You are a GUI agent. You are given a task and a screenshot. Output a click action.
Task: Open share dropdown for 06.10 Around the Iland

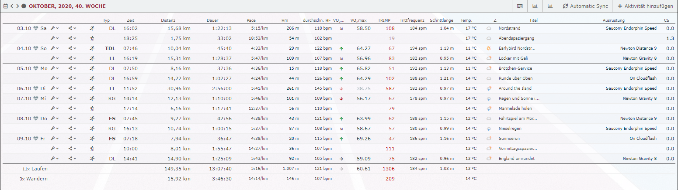click(72, 88)
